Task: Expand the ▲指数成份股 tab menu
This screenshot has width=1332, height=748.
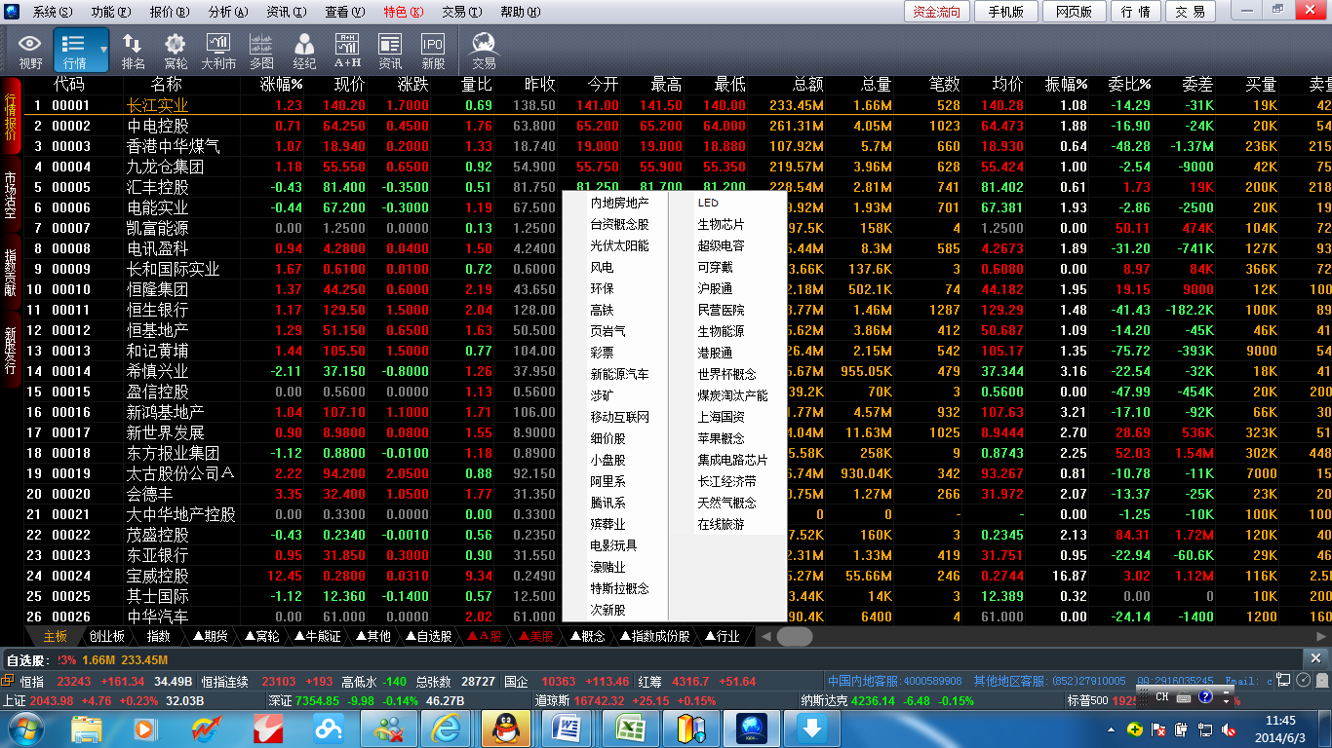Action: click(654, 636)
